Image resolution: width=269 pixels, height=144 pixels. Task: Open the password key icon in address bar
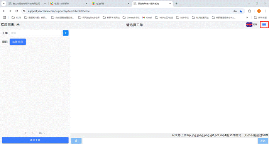[x=235, y=11]
